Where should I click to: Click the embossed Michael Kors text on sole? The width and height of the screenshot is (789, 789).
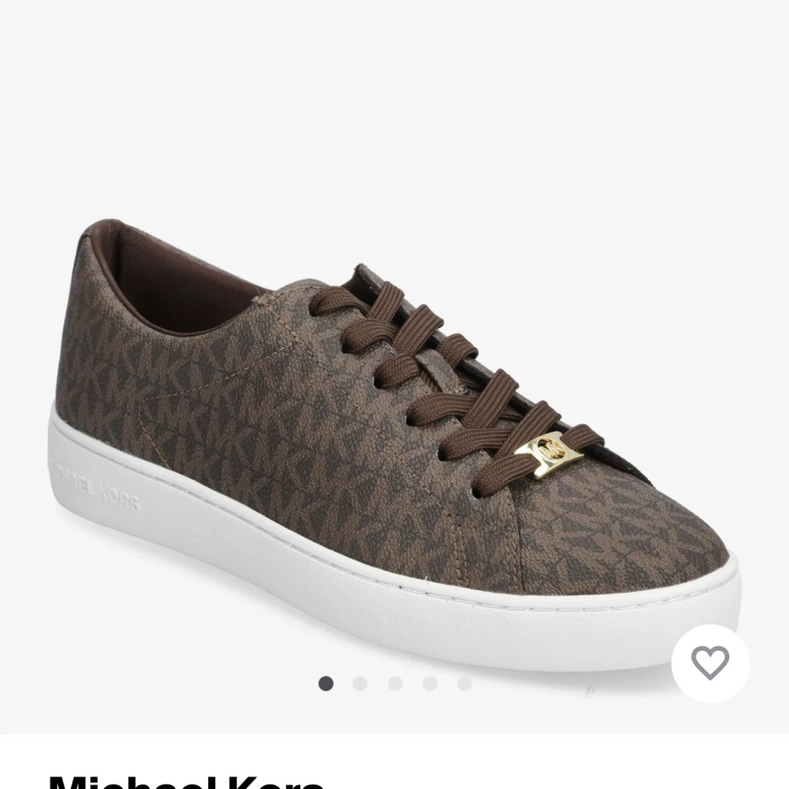[93, 485]
